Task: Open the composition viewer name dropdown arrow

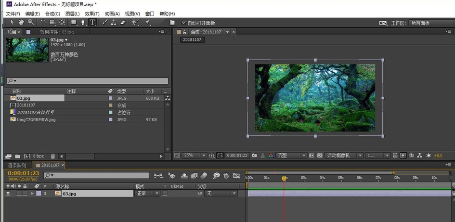Action: tap(227, 32)
